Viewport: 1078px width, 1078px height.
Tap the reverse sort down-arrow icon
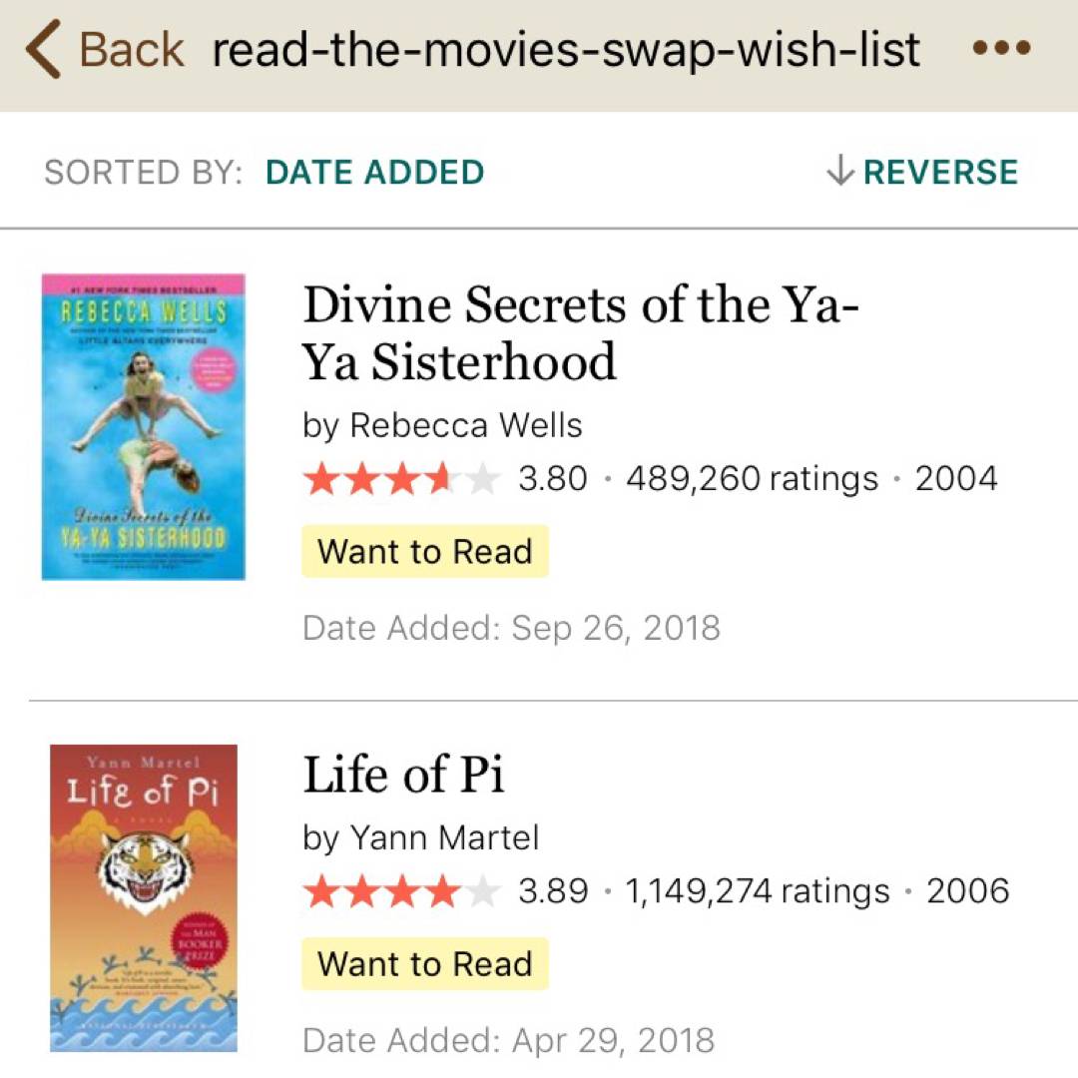pos(840,172)
